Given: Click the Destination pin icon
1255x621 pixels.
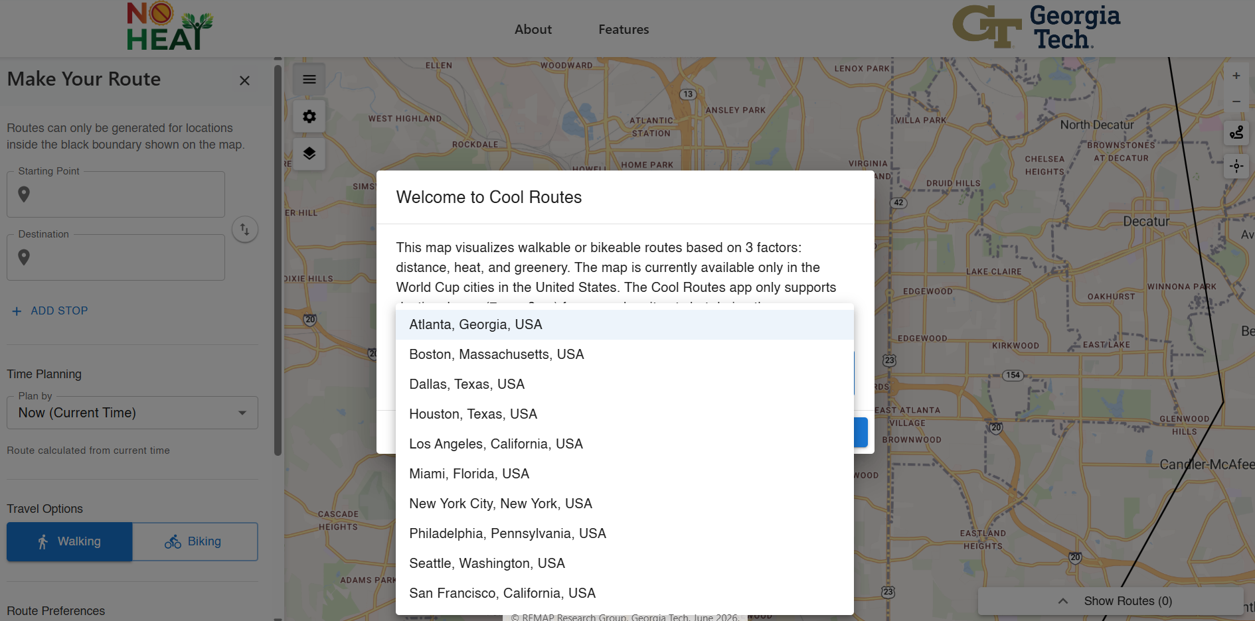Looking at the screenshot, I should click(x=24, y=257).
